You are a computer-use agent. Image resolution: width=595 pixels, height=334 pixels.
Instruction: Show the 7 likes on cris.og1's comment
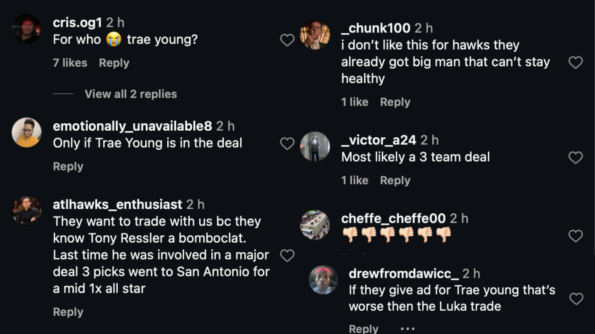click(70, 63)
